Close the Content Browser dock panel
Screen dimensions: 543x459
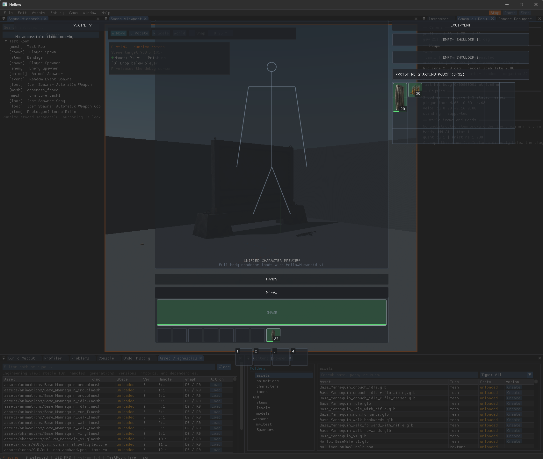pyautogui.click(x=539, y=358)
